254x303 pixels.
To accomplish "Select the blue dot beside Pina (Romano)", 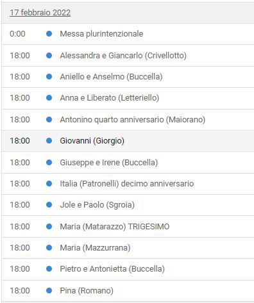I will click(49, 291).
